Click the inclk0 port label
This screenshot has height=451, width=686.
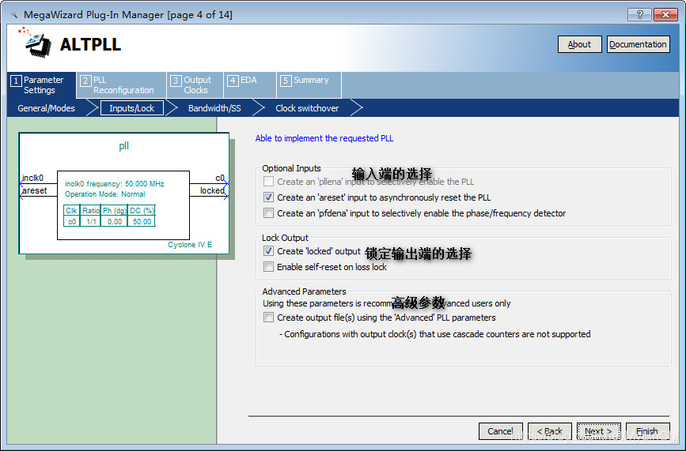32,178
